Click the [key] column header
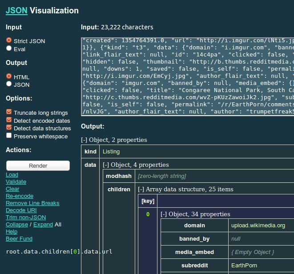The image size is (294, 274). coord(148,201)
